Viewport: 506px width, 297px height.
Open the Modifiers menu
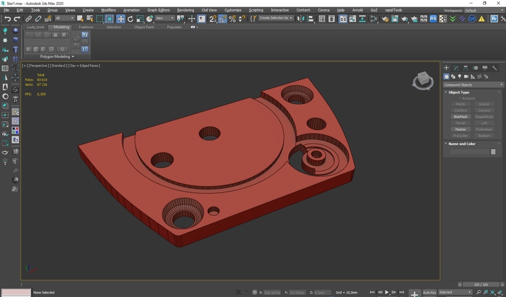(108, 10)
